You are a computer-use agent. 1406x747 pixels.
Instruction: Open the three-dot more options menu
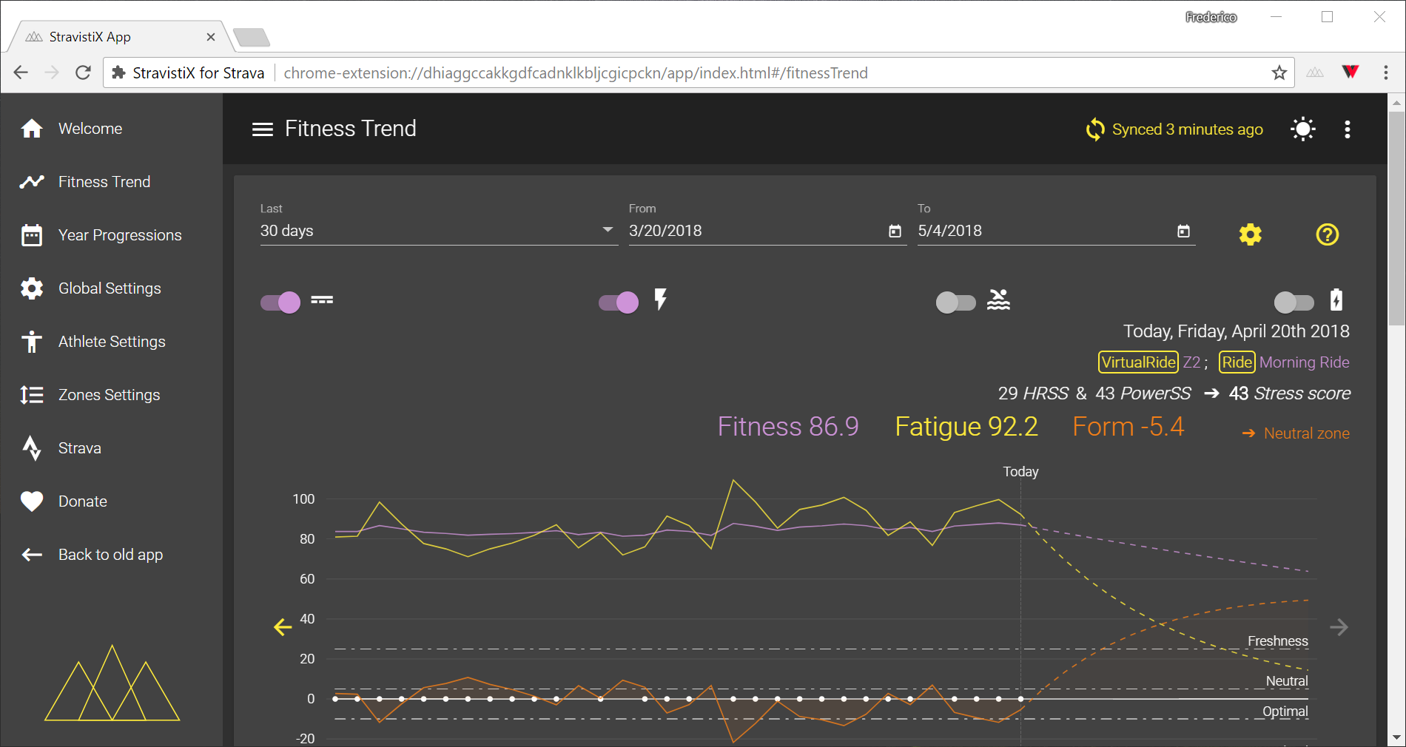click(x=1347, y=129)
